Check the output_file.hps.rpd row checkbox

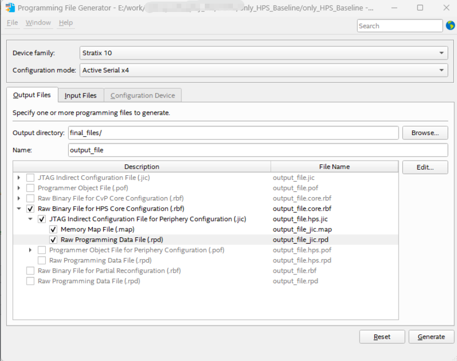pyautogui.click(x=42, y=260)
